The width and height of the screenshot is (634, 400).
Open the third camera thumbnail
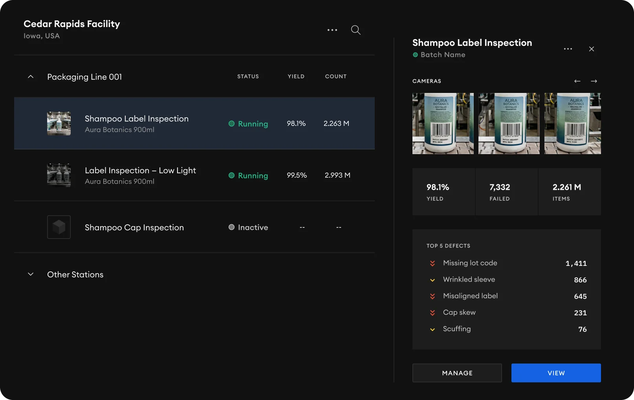tap(572, 124)
